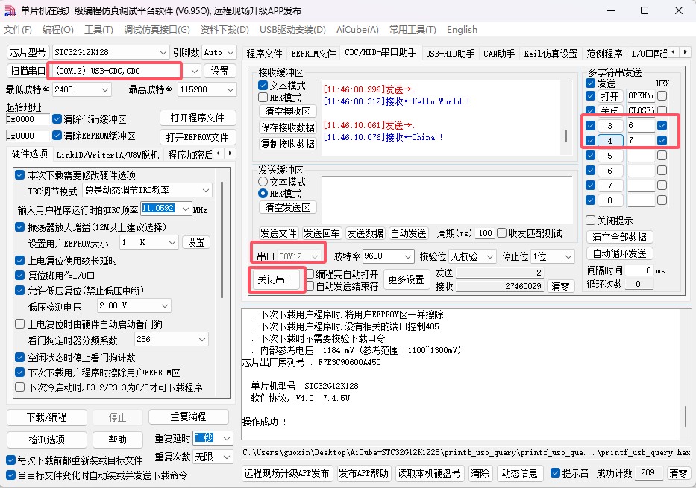The image size is (696, 488).
Task: Expand the 引脚数 Auto dropdown
Action: click(231, 52)
